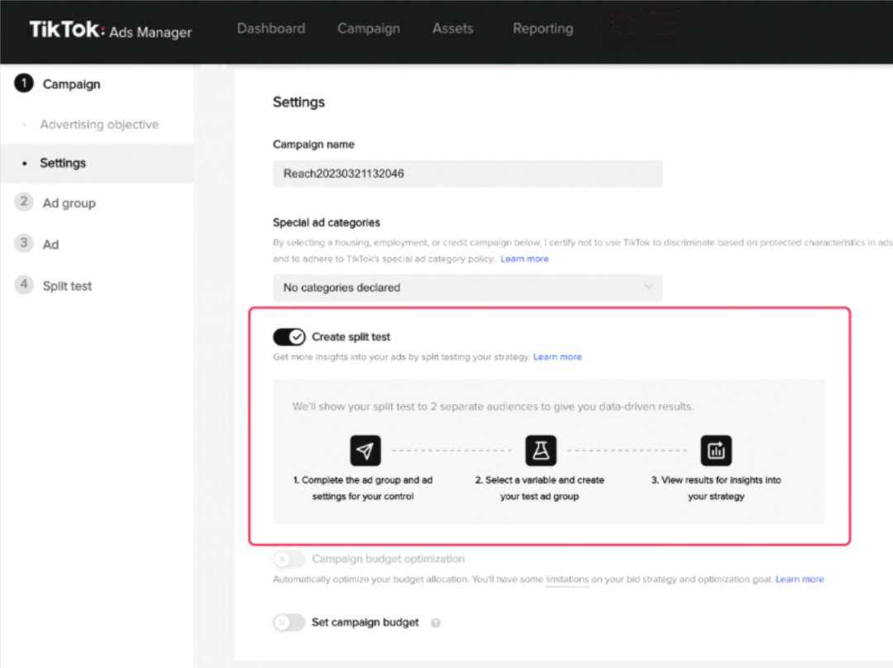
Task: Click the limitations link
Action: click(567, 580)
